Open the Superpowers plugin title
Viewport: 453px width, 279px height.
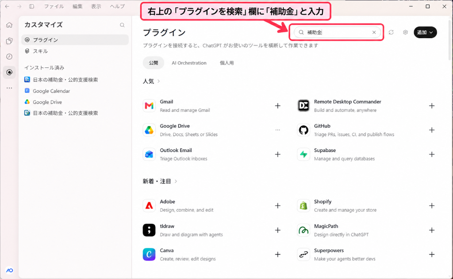tap(329, 250)
